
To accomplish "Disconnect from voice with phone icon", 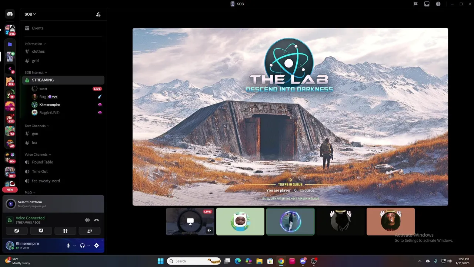I will (x=97, y=220).
